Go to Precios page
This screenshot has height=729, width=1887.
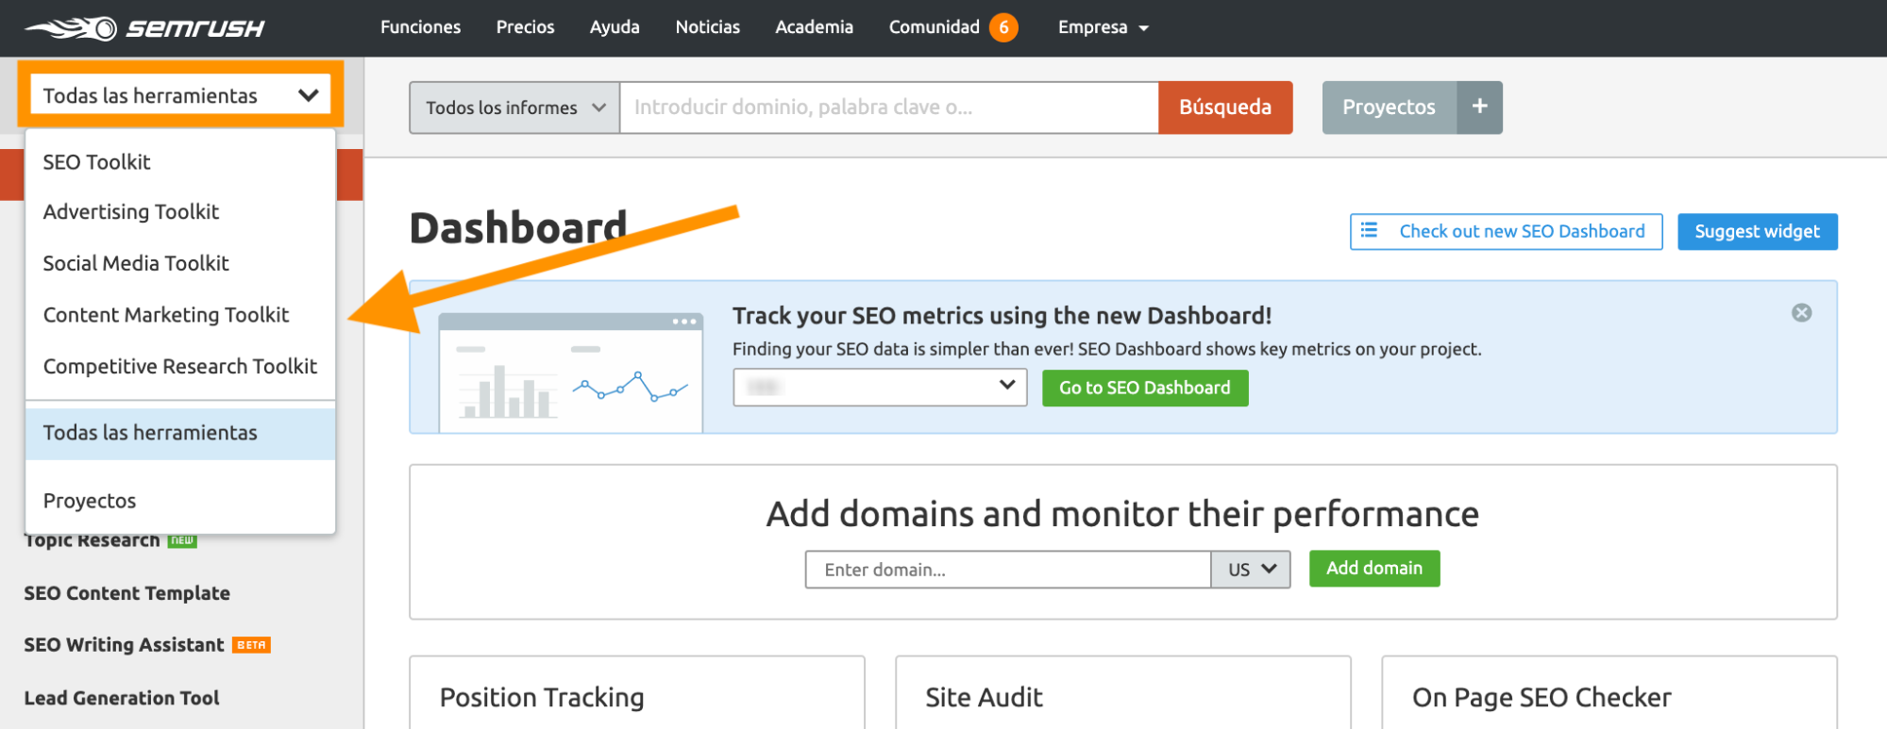coord(526,27)
